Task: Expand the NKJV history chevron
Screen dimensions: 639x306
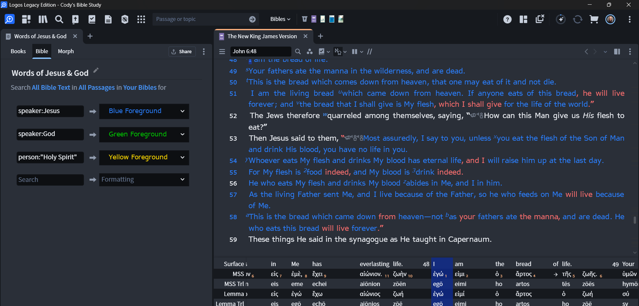Action: point(605,52)
